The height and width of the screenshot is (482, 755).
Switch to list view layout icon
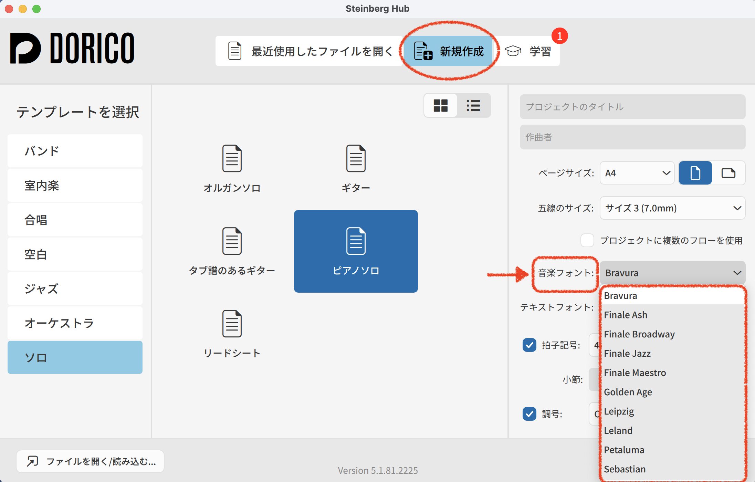(473, 105)
